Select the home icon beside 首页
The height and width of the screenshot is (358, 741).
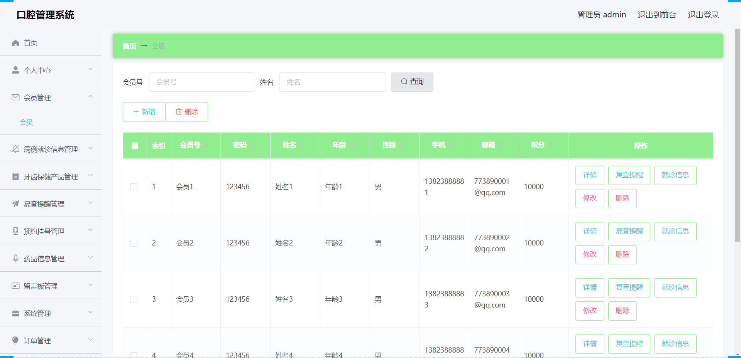[x=15, y=42]
